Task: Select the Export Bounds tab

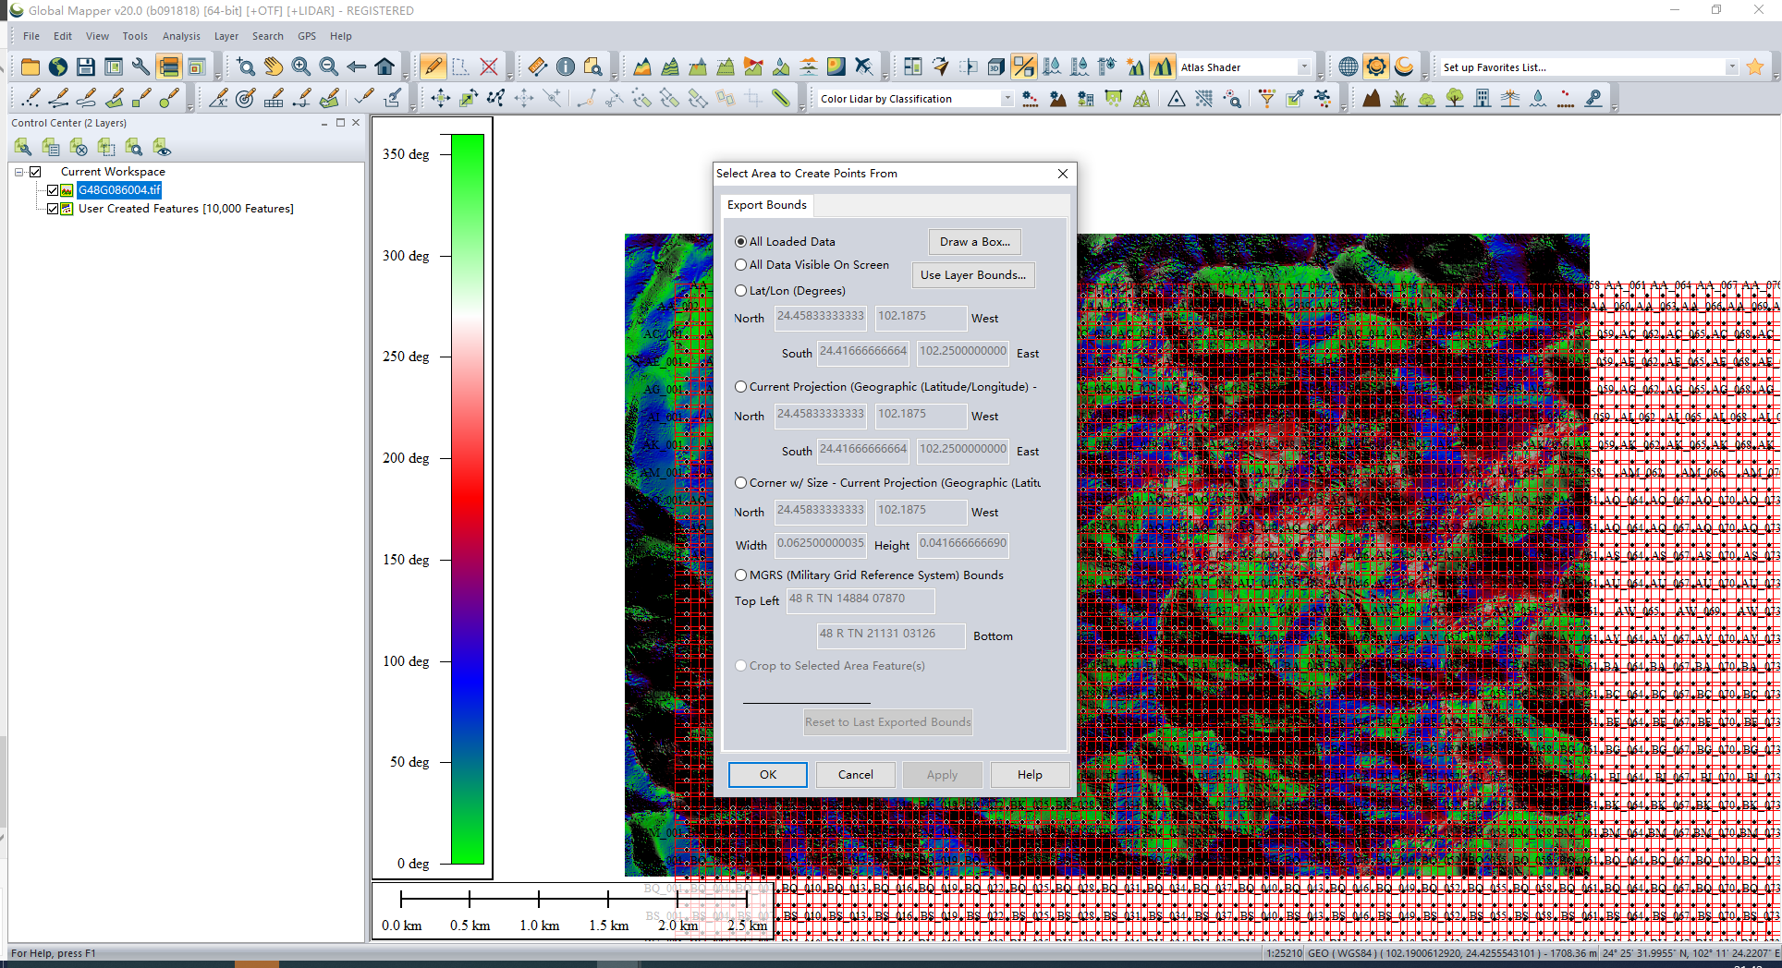Action: [x=766, y=205]
